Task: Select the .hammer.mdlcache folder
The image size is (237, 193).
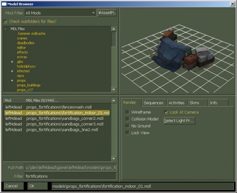Action: tap(31, 34)
